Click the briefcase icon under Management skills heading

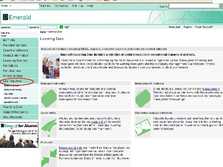click(x=49, y=97)
